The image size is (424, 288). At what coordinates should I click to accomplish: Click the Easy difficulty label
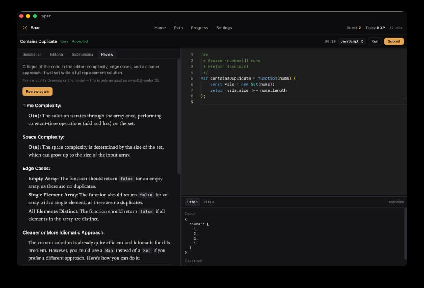[x=64, y=41]
